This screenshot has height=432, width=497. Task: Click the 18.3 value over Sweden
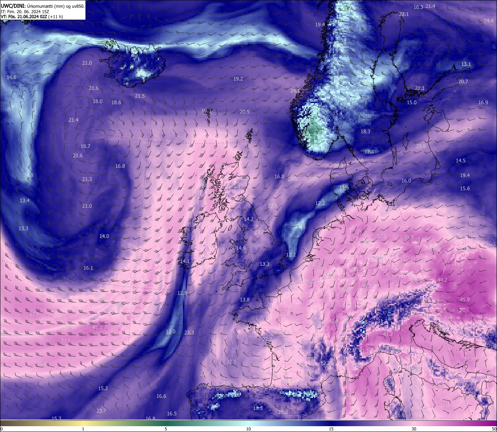365,131
